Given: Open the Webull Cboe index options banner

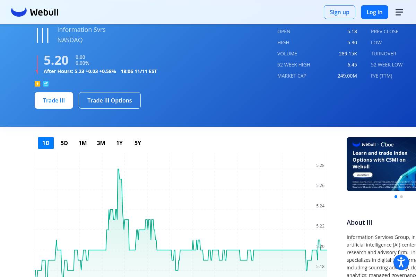Looking at the screenshot, I should pyautogui.click(x=381, y=164).
